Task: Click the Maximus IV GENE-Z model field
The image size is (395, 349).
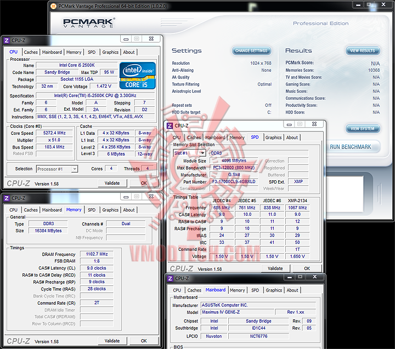Action: tap(237, 312)
